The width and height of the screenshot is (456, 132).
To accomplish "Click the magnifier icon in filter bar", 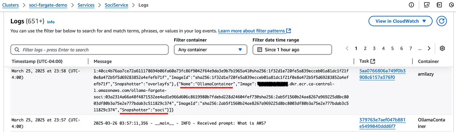I will pos(17,50).
